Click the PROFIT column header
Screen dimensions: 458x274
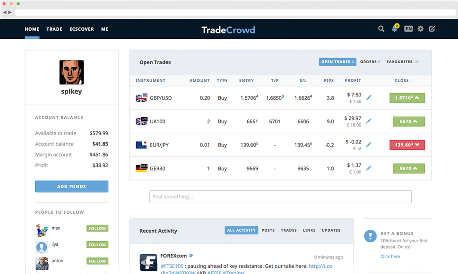pos(353,80)
